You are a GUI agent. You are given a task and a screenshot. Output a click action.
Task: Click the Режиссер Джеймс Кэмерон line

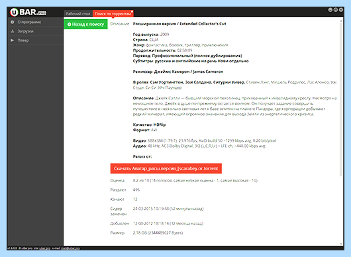click(x=178, y=72)
